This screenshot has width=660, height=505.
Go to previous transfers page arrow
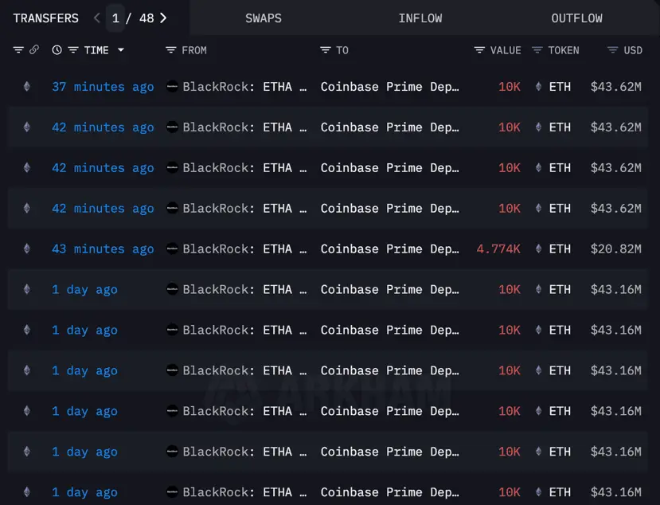point(97,18)
